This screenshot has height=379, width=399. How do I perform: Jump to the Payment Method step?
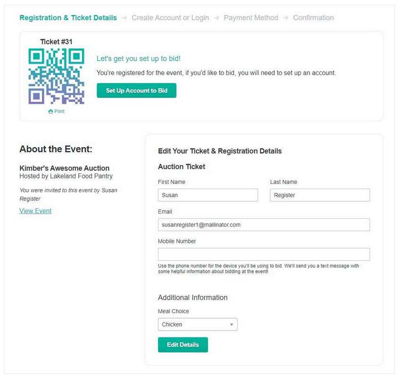pyautogui.click(x=250, y=18)
